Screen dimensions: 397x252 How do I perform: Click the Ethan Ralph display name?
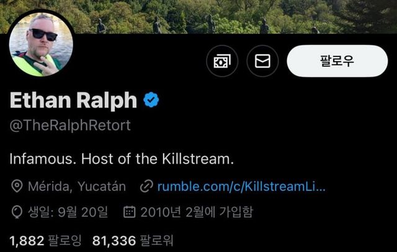coord(73,100)
